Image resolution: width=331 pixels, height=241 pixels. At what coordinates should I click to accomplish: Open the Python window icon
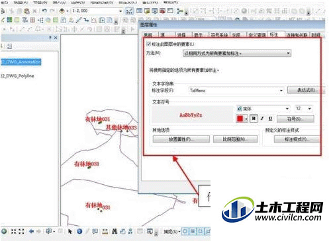click(x=170, y=11)
